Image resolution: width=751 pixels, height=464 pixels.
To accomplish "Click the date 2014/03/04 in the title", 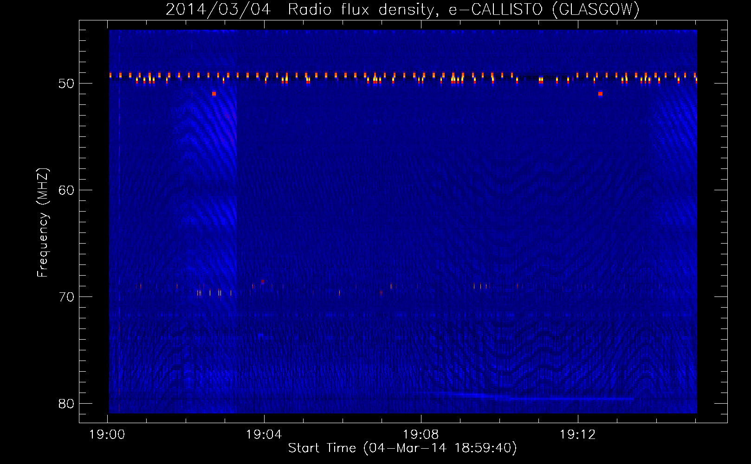I will point(218,10).
